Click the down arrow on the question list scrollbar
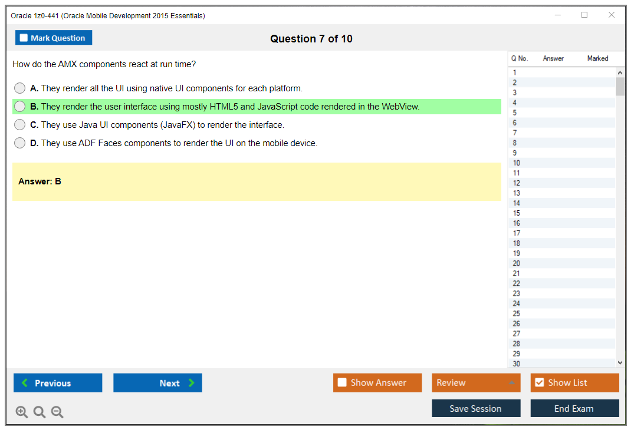Viewport: 634px width, 433px height. click(620, 362)
